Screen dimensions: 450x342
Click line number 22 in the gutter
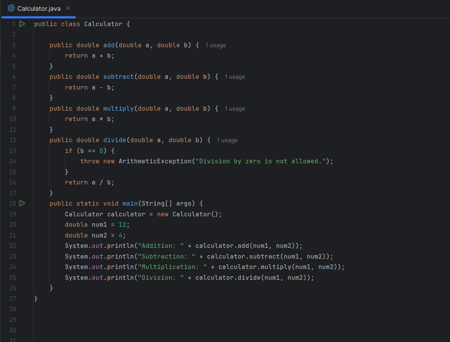(13, 246)
